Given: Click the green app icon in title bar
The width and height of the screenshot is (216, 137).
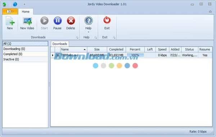Looking at the screenshot, I should click(x=5, y=4).
